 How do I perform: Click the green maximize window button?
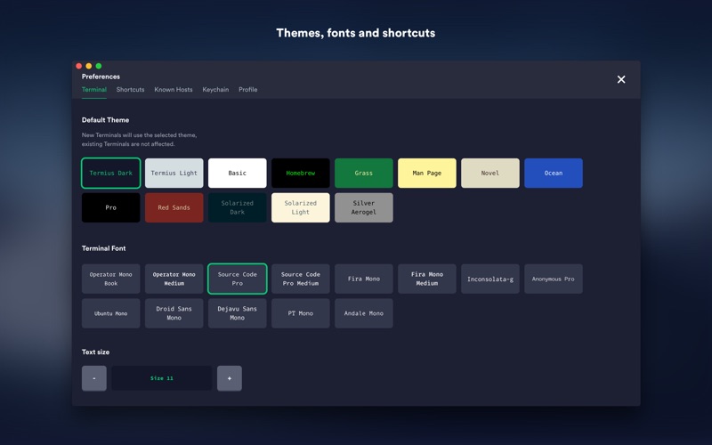[99, 66]
